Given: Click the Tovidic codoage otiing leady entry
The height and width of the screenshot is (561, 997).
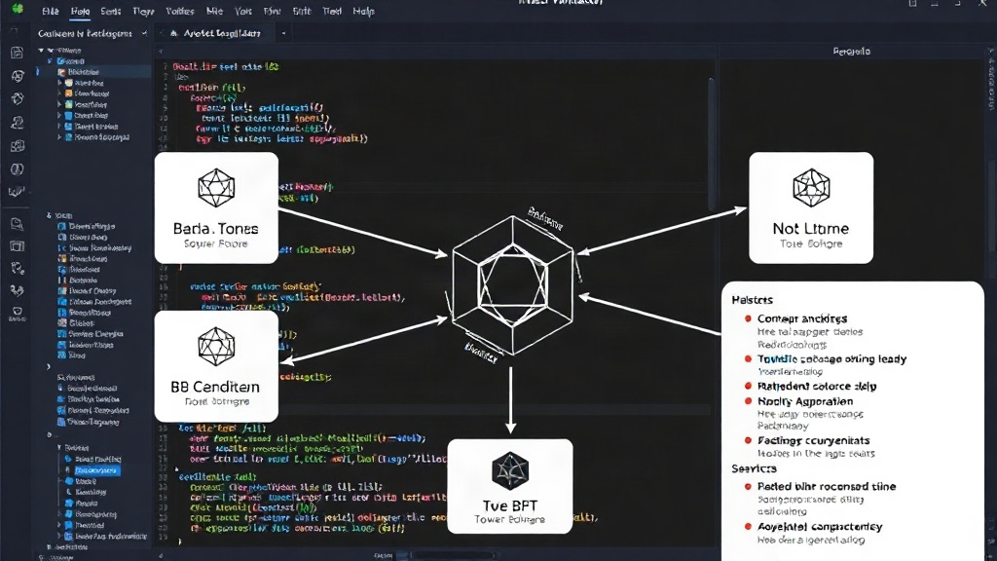Looking at the screenshot, I should point(831,359).
